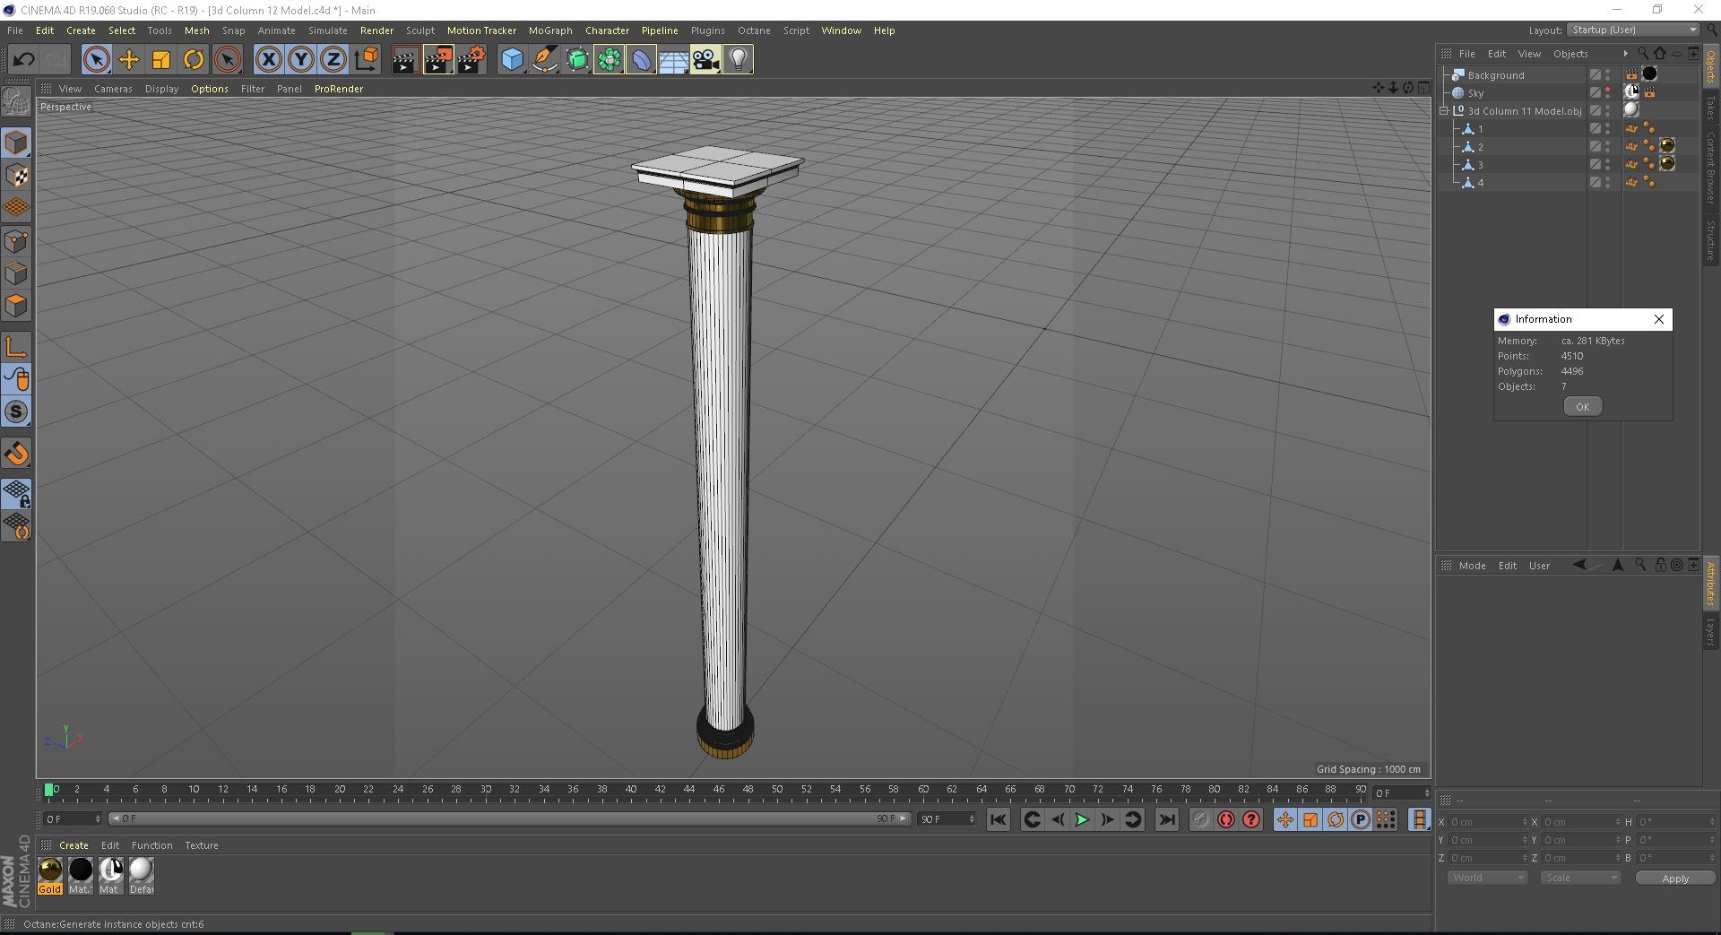Image resolution: width=1721 pixels, height=935 pixels.
Task: Click the Record Active Objects keyframe button
Action: (x=1200, y=819)
